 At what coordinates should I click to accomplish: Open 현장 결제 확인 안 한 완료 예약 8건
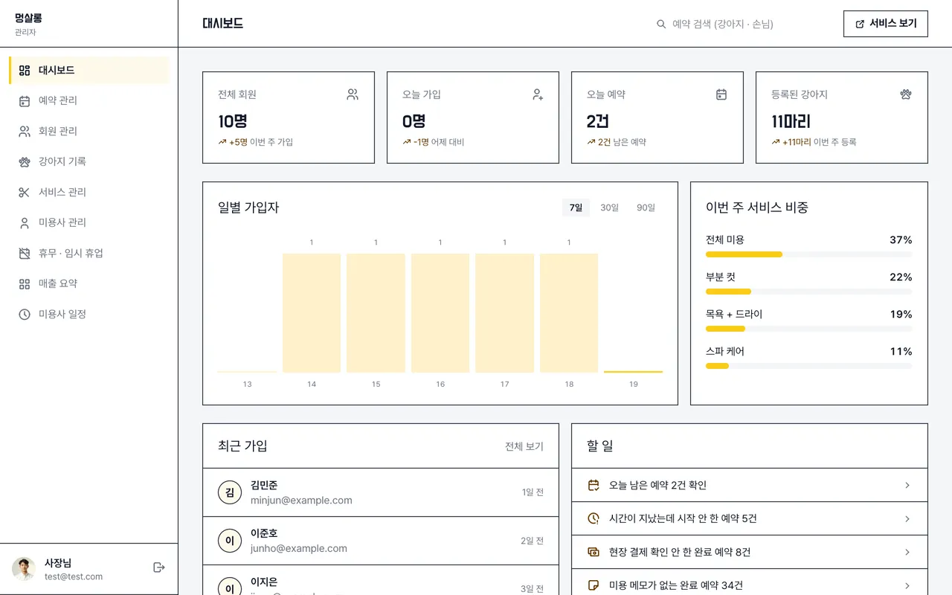[750, 552]
